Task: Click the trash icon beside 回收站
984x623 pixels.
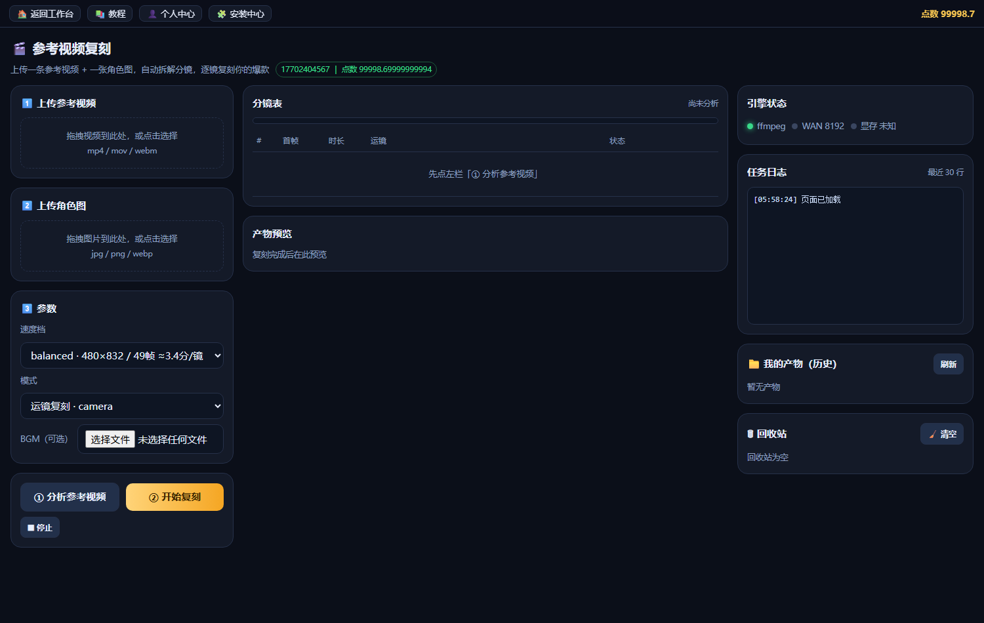Action: click(x=750, y=434)
